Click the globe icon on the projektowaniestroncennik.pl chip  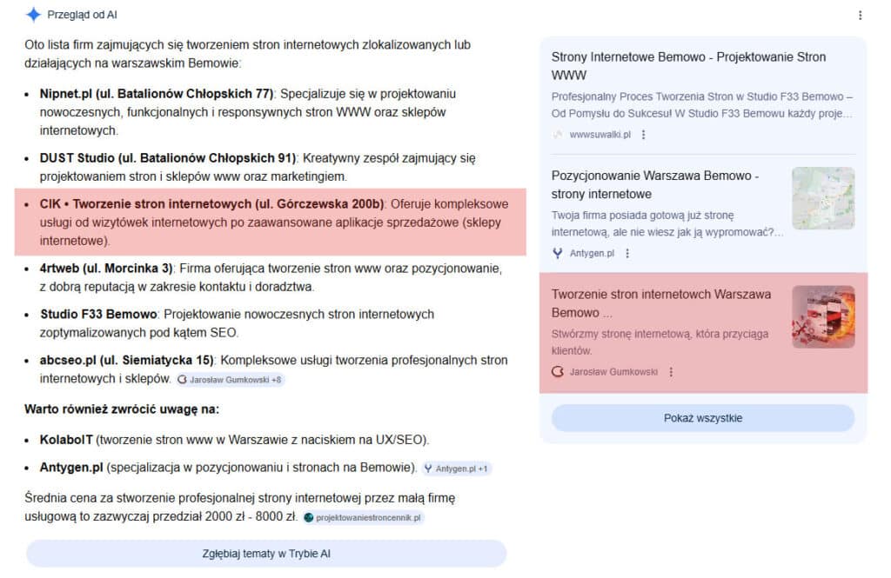309,517
